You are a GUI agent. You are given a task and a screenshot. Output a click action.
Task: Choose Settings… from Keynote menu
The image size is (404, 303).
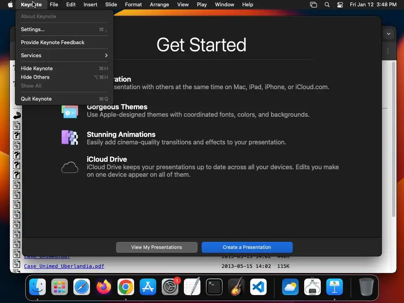coord(64,29)
